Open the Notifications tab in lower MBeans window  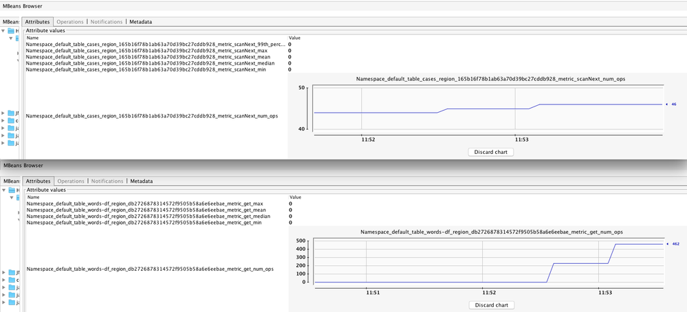(x=107, y=181)
